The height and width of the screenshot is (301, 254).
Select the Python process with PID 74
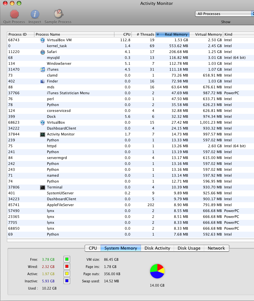pyautogui.click(x=130, y=181)
